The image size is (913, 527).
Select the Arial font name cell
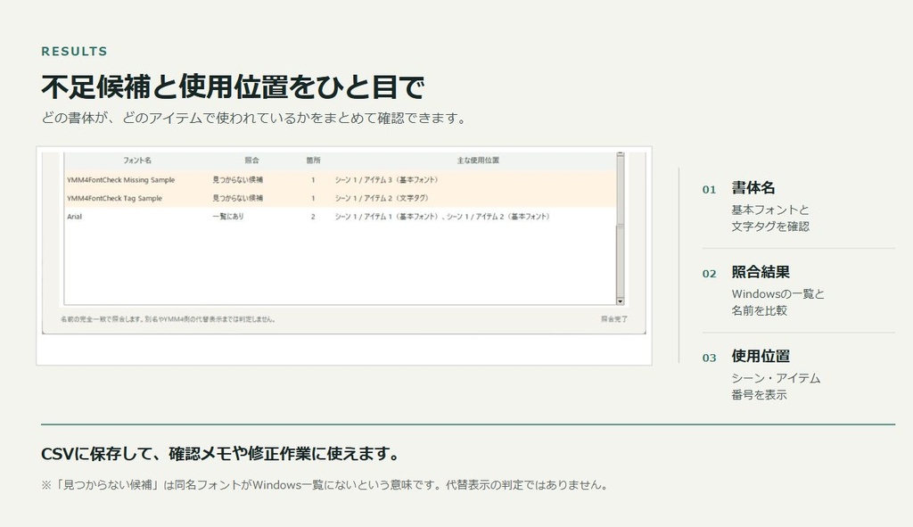point(75,217)
